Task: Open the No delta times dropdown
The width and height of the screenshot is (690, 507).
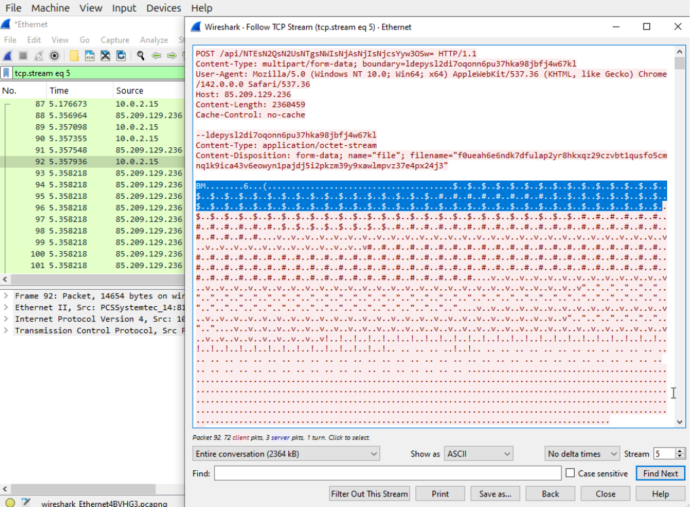Action: [582, 453]
